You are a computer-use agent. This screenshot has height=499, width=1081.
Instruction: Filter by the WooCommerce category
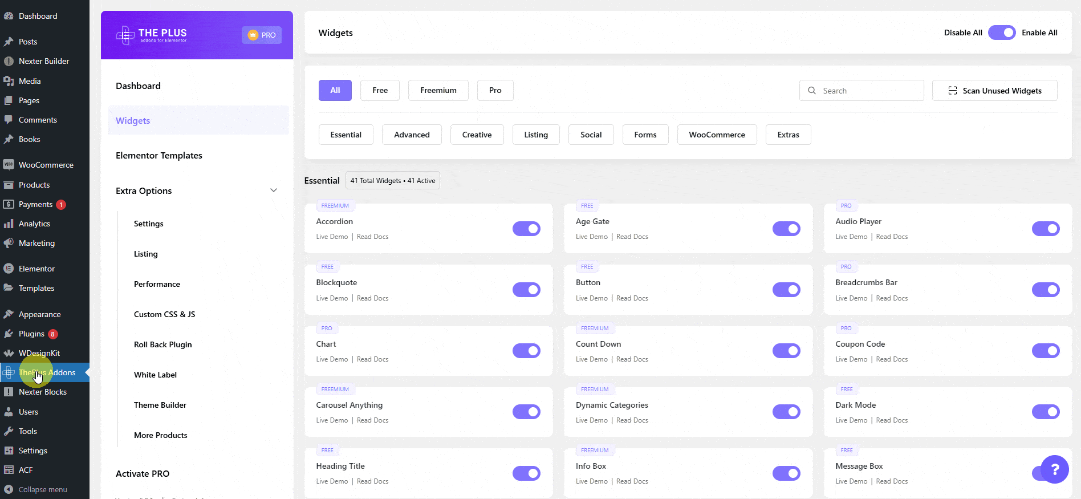click(x=717, y=135)
